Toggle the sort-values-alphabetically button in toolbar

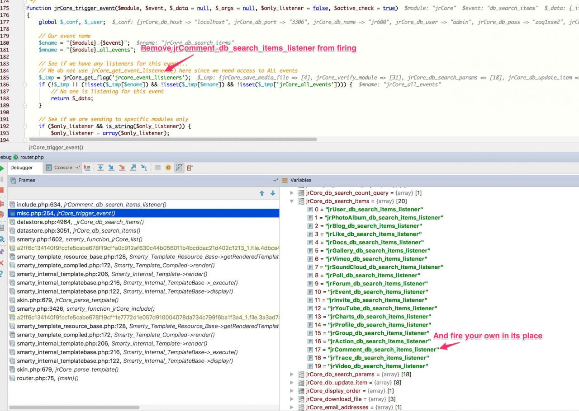coord(179,168)
